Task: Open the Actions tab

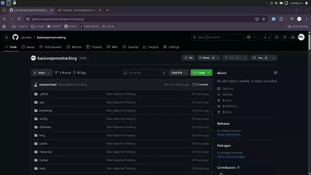Action: [x=74, y=47]
